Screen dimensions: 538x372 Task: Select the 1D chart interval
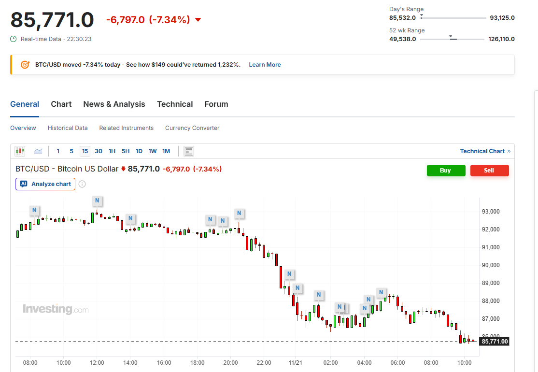[139, 151]
